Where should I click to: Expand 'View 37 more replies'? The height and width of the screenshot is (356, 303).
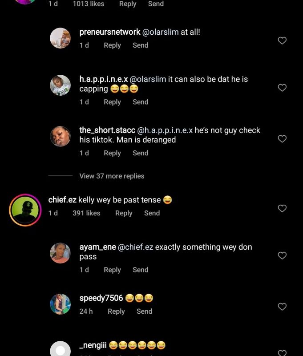tap(112, 176)
